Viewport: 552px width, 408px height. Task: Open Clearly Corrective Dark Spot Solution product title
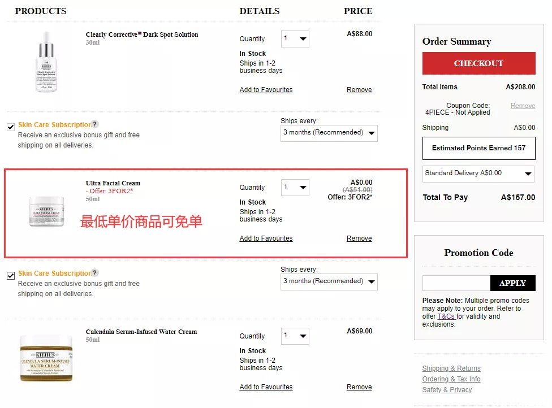(x=142, y=34)
